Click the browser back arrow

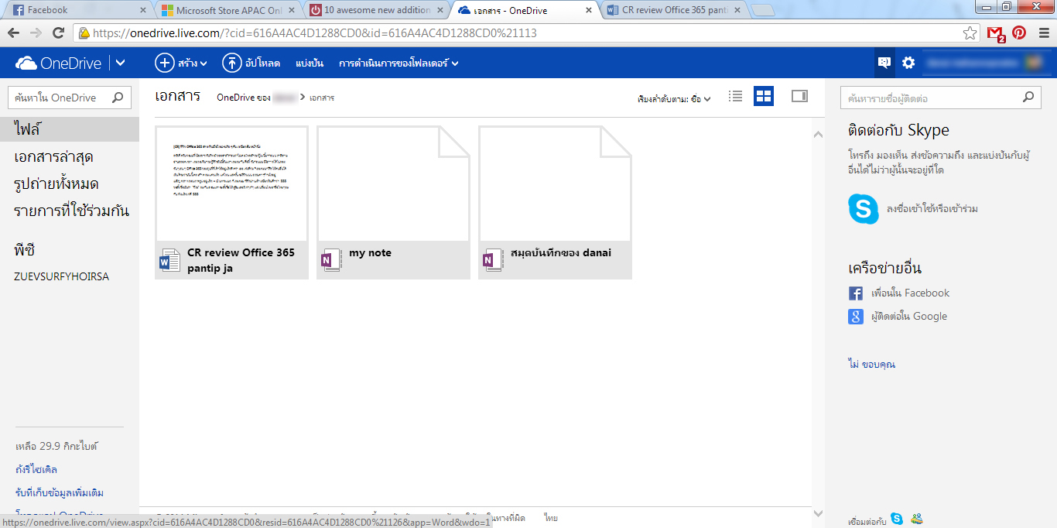coord(13,33)
